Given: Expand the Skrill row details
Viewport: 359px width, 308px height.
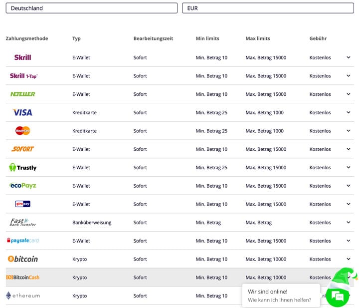Looking at the screenshot, I should pyautogui.click(x=349, y=57).
